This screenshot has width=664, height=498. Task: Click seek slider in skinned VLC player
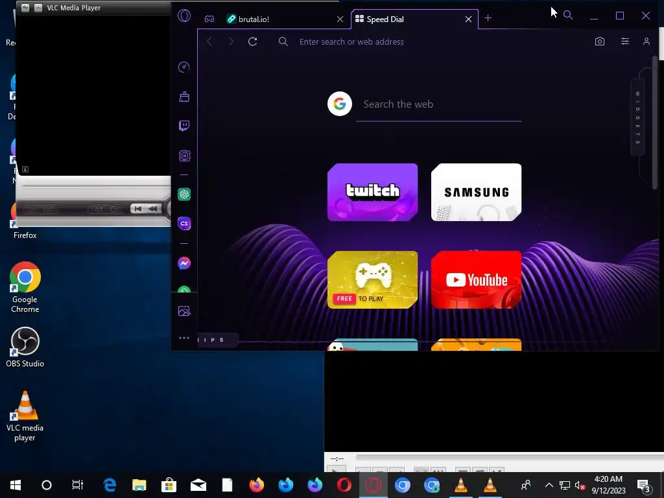point(97,186)
